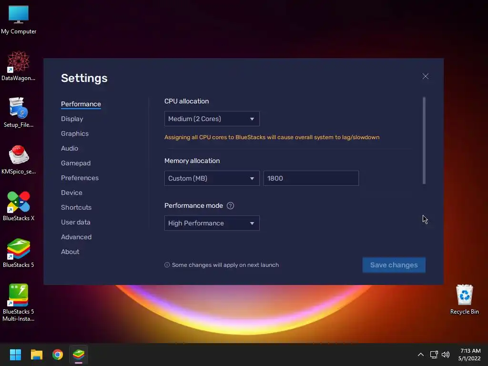The height and width of the screenshot is (366, 488).
Task: Click the Windows Start button
Action: point(15,355)
